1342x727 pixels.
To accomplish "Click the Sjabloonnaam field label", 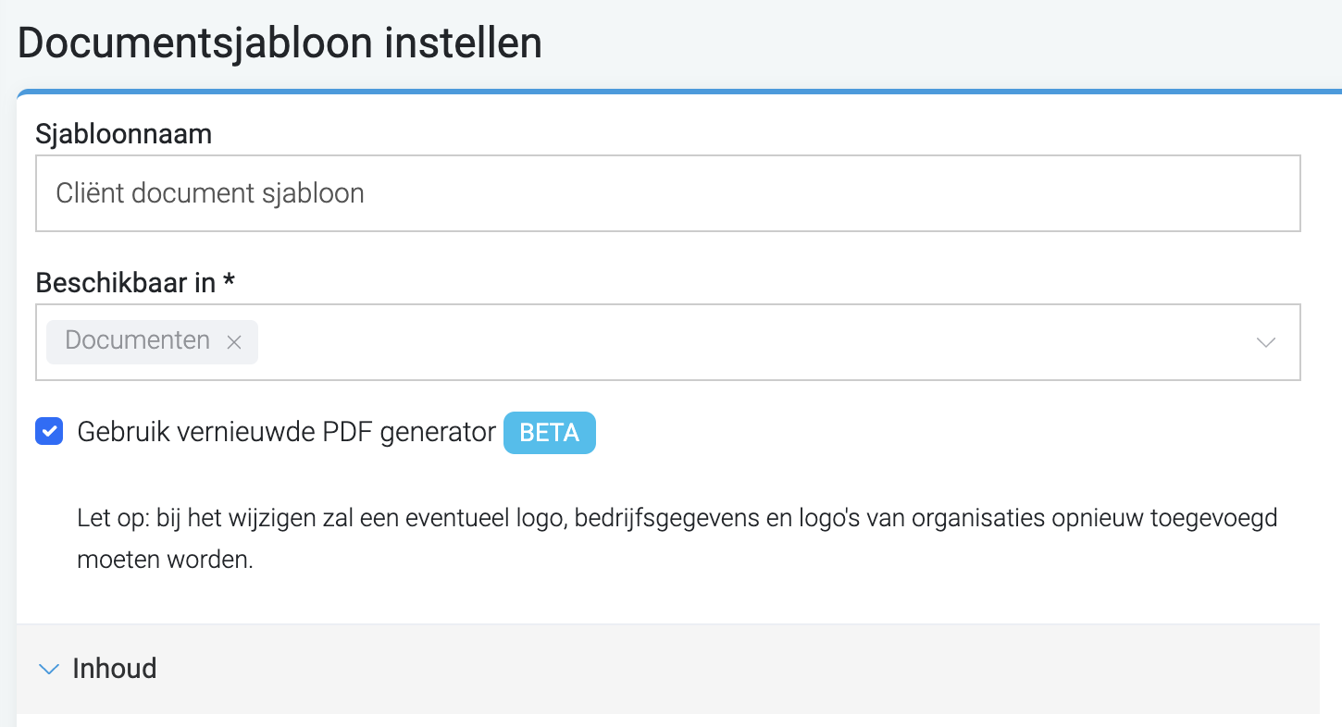I will click(124, 134).
